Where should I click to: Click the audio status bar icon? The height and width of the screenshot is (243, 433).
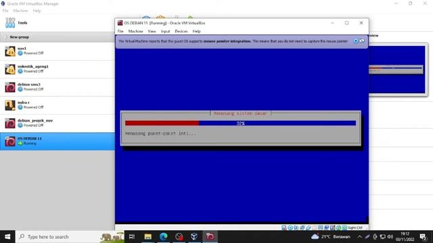click(296, 227)
